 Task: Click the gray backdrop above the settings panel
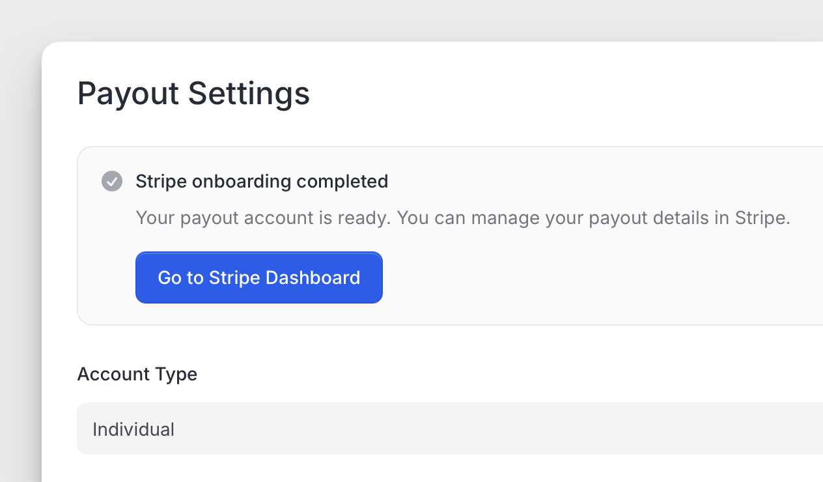pos(391,20)
